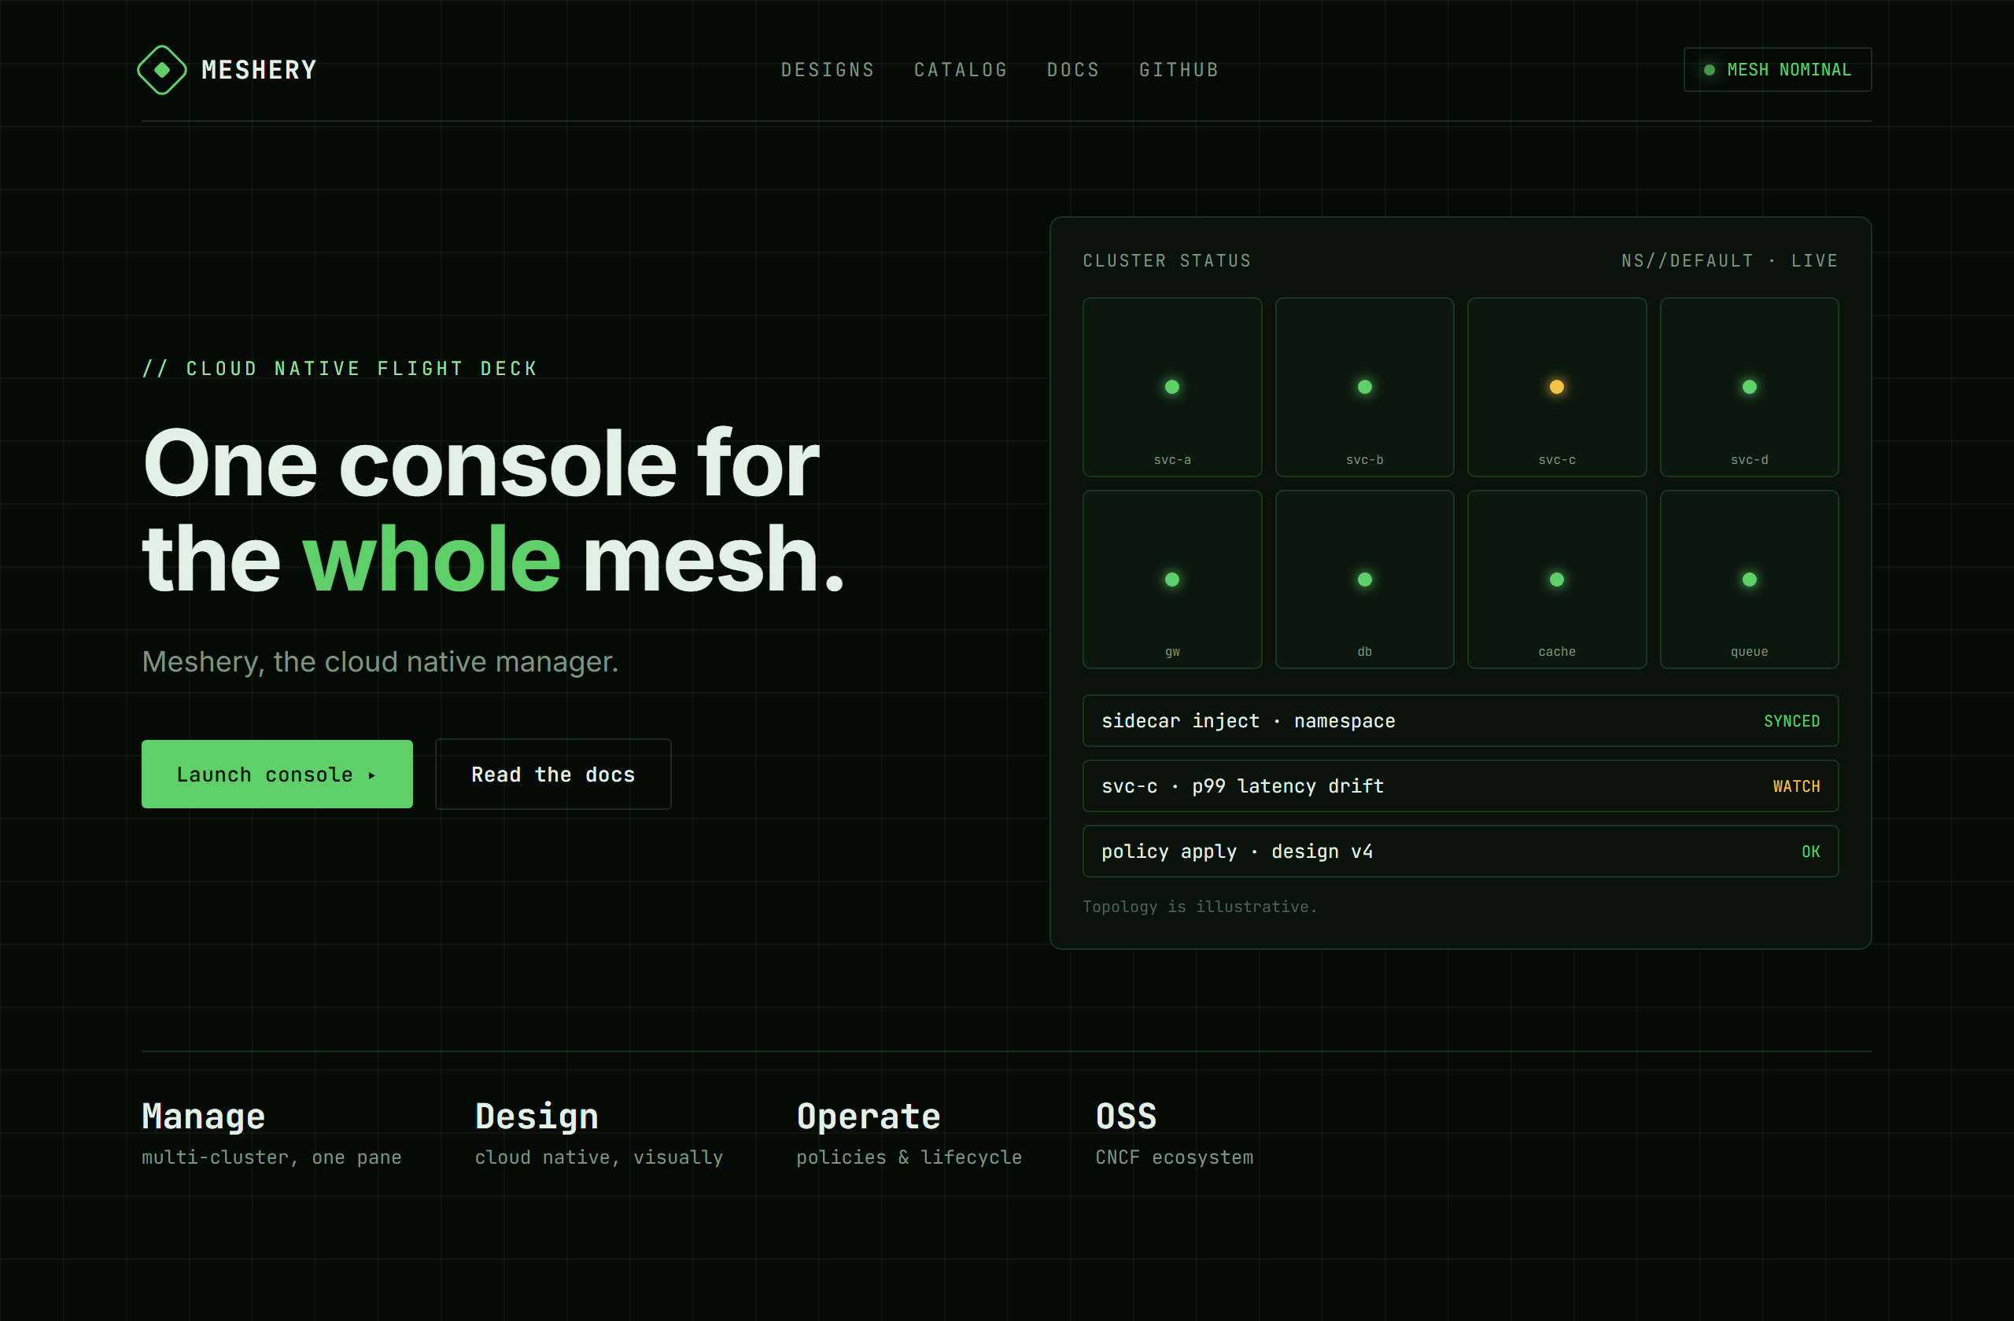Click the Manage feature heading
Image resolution: width=2014 pixels, height=1321 pixels.
coord(203,1117)
